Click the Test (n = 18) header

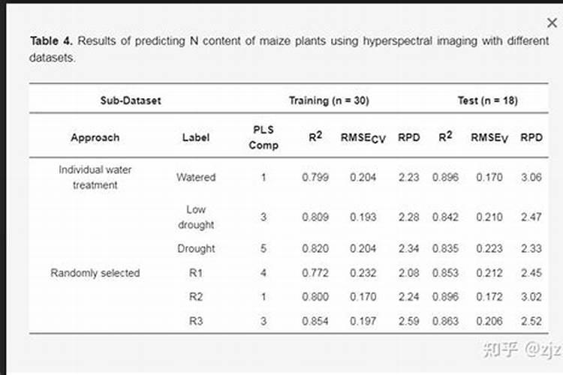tap(487, 100)
